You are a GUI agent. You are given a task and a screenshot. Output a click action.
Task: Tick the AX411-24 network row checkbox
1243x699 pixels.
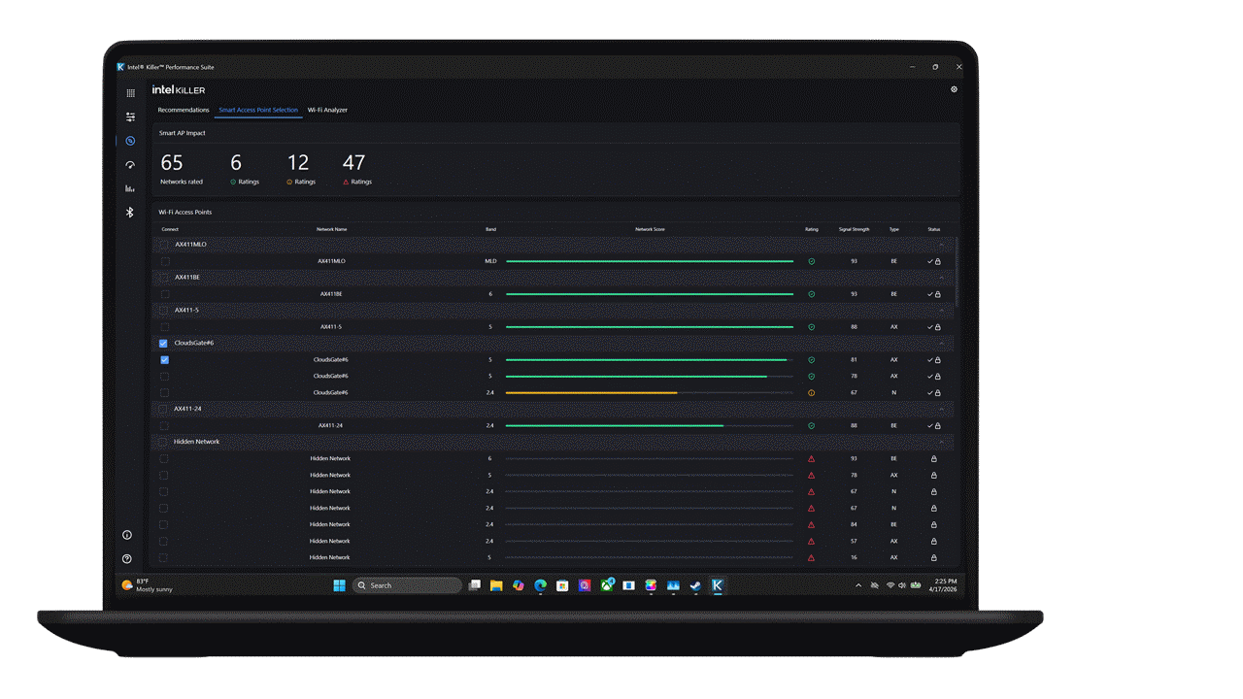point(164,425)
